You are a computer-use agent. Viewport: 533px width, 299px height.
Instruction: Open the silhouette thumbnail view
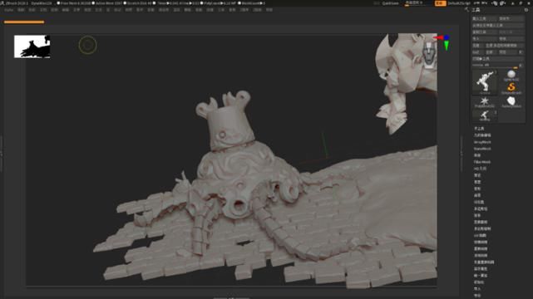(32, 47)
